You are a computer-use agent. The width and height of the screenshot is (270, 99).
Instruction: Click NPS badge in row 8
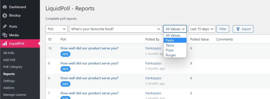coord(65,84)
